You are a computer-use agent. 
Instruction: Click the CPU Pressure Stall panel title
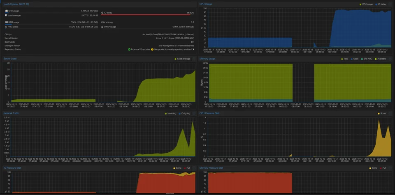209,113
